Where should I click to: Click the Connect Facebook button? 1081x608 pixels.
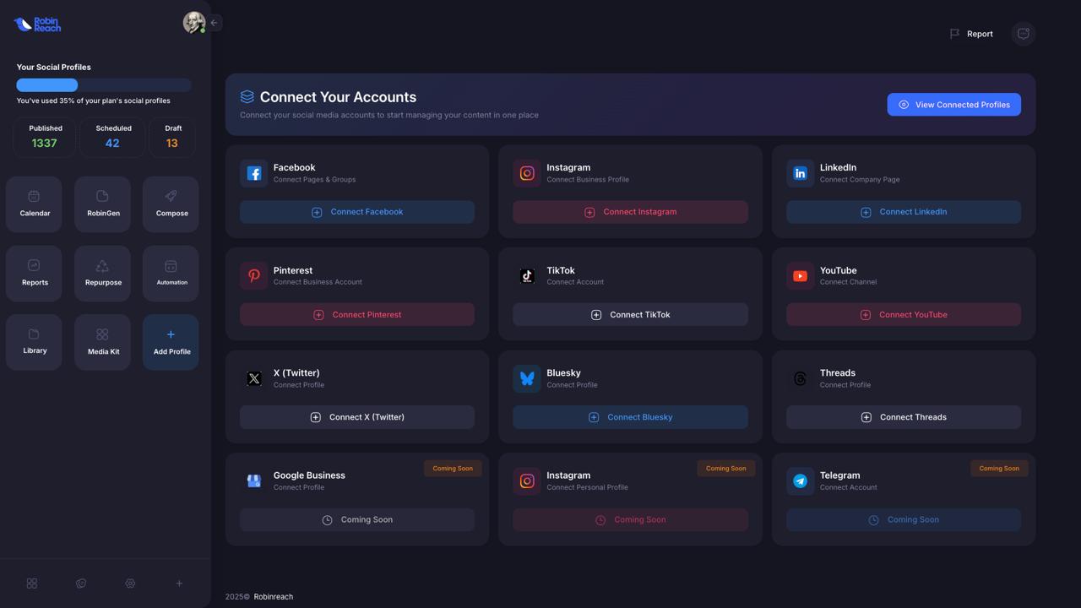357,212
